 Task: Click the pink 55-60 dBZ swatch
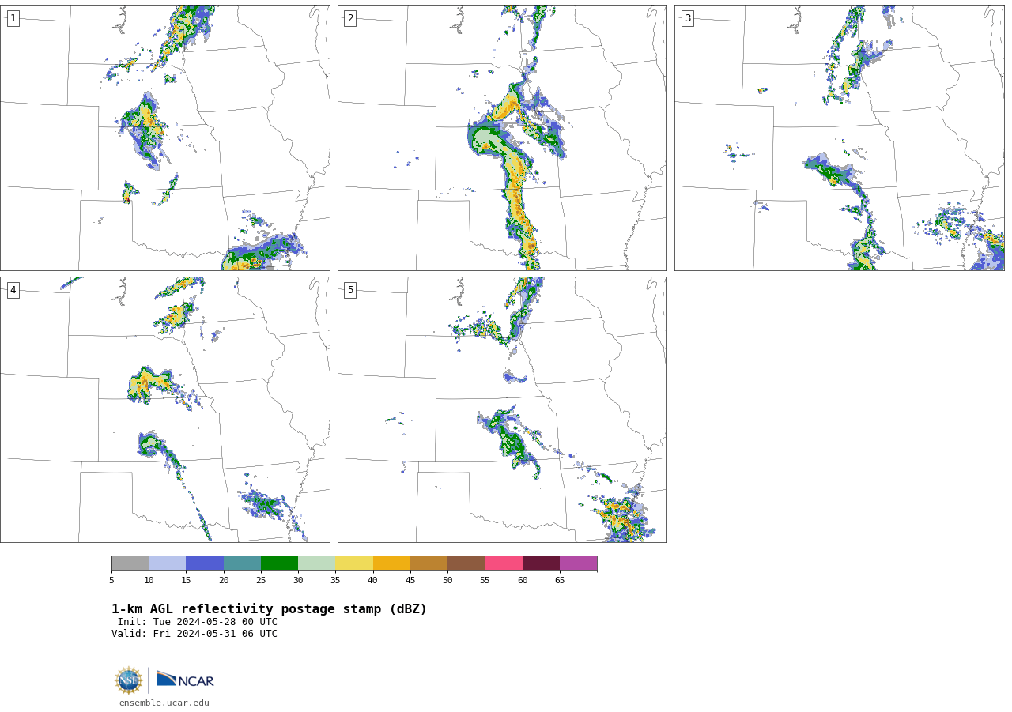click(x=504, y=563)
